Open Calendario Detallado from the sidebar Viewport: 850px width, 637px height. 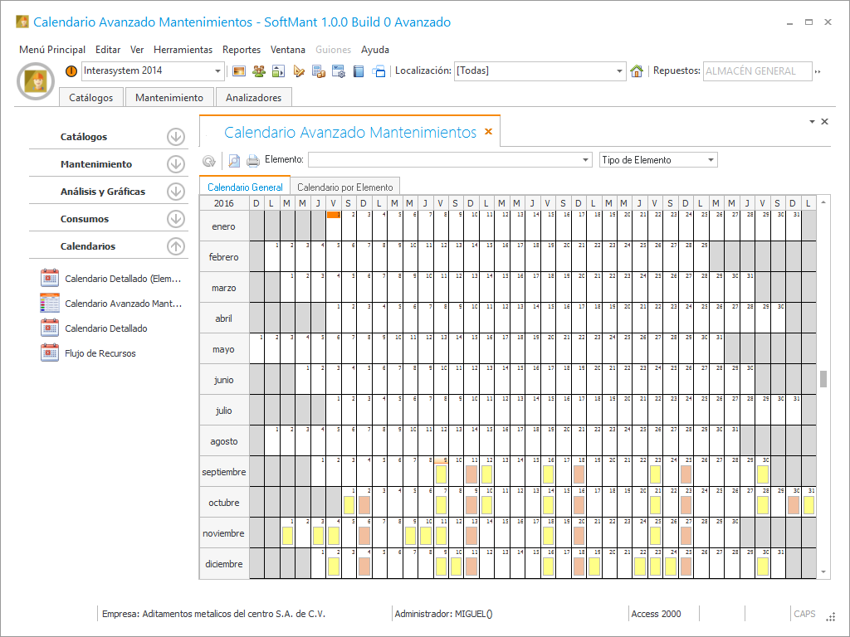[x=106, y=328]
